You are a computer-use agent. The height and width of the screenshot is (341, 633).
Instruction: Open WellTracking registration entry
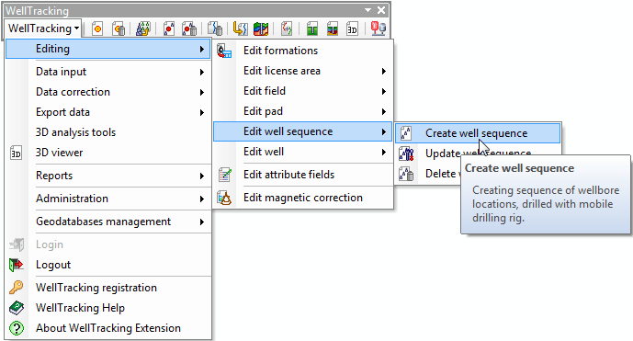[x=108, y=288]
